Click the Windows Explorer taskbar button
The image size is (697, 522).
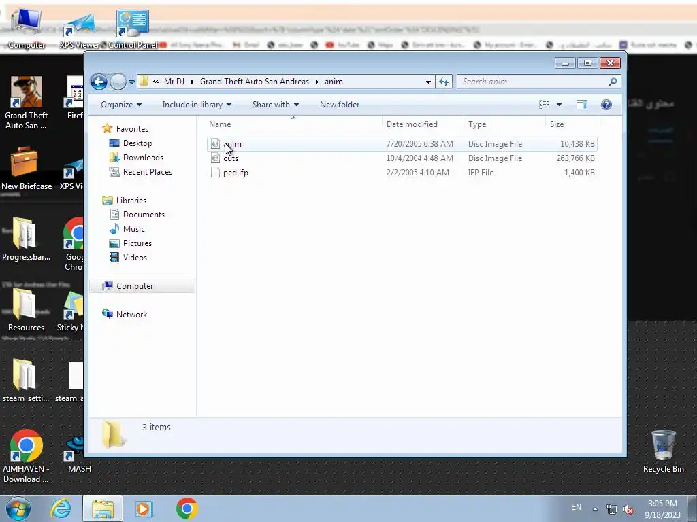click(x=102, y=508)
